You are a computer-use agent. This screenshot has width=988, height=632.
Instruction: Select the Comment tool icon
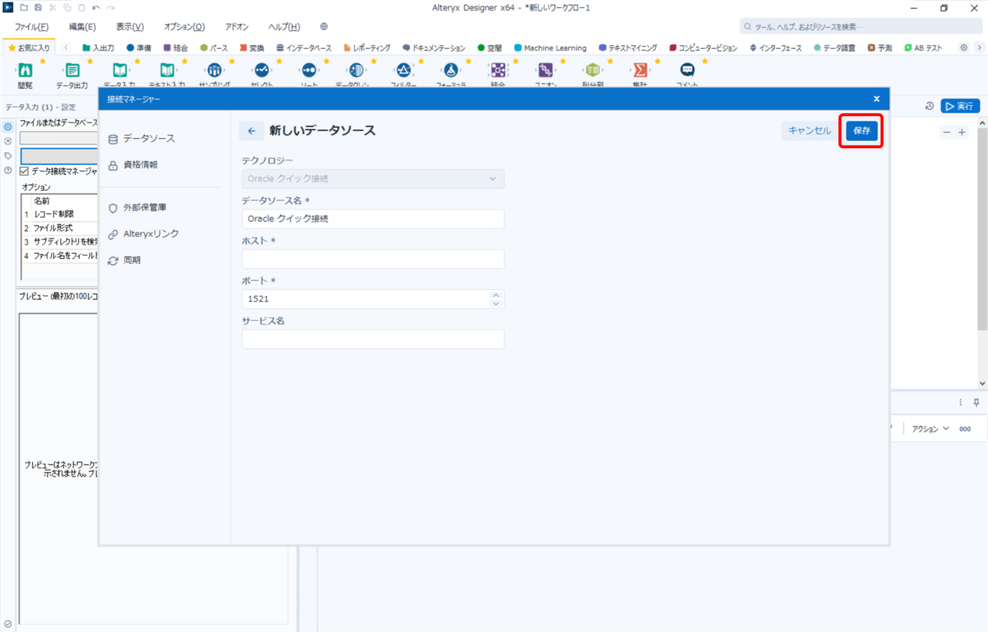(687, 70)
